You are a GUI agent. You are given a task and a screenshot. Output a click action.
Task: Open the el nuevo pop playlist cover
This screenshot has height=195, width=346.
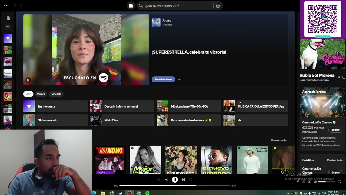(x=181, y=160)
